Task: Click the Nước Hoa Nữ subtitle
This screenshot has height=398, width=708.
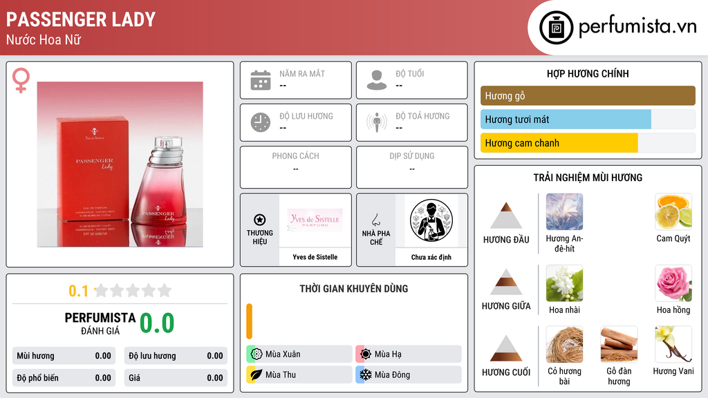Action: (44, 40)
